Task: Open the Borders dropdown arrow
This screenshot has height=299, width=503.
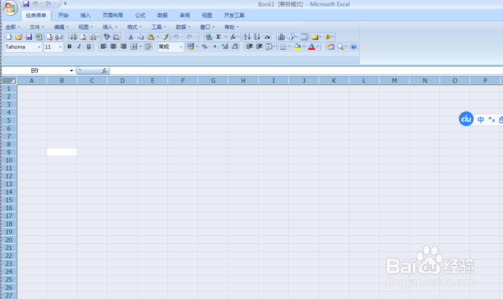Action: [x=289, y=47]
